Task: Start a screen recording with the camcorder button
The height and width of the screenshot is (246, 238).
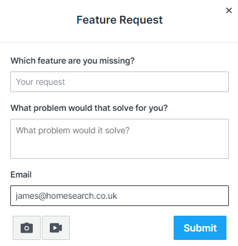Action: [x=56, y=228]
